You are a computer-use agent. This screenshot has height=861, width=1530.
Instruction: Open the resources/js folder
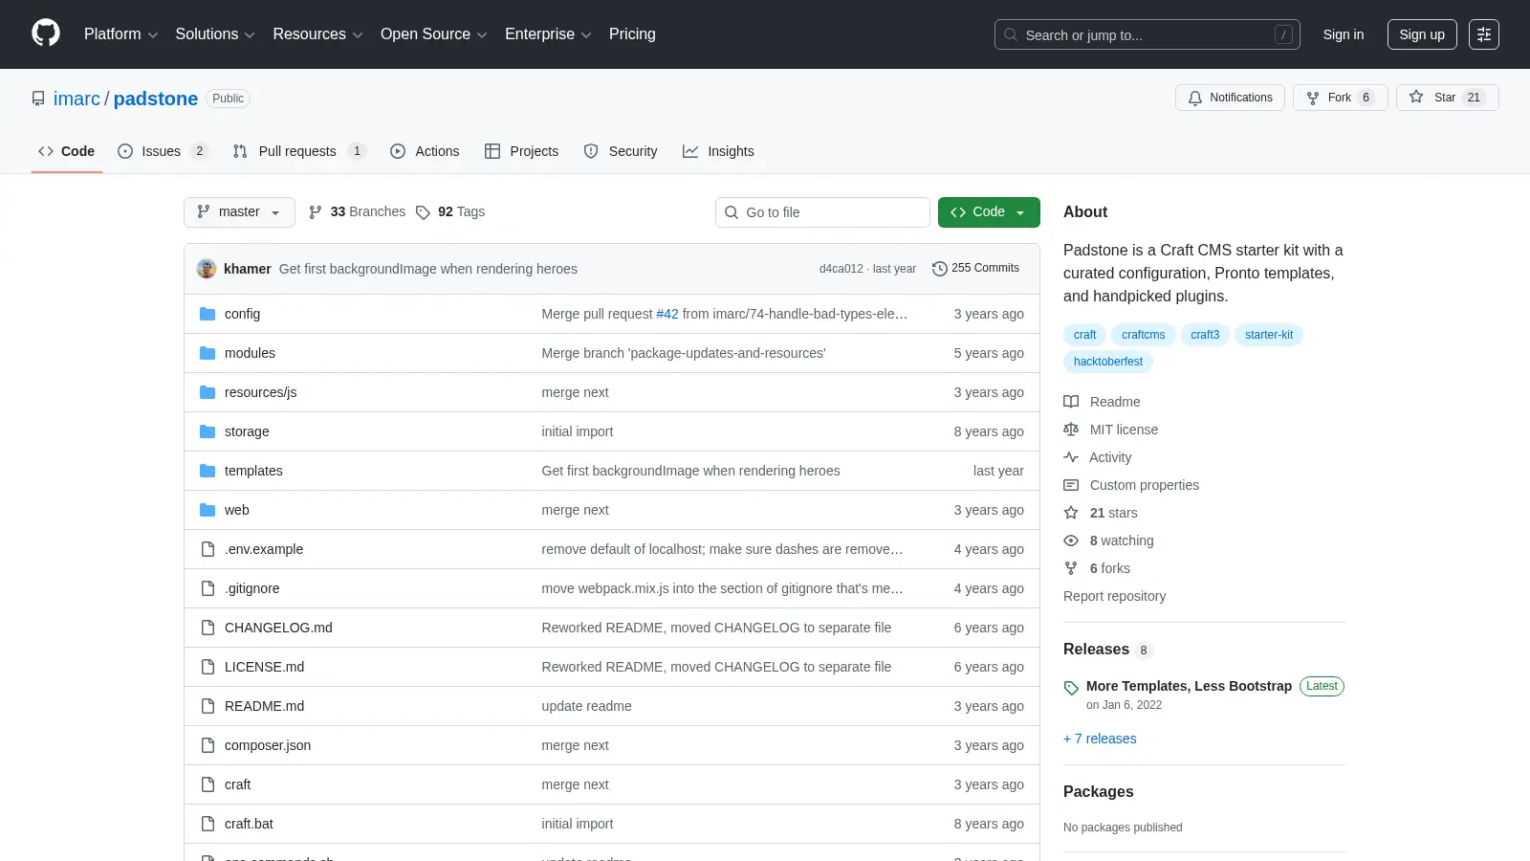coord(260,392)
